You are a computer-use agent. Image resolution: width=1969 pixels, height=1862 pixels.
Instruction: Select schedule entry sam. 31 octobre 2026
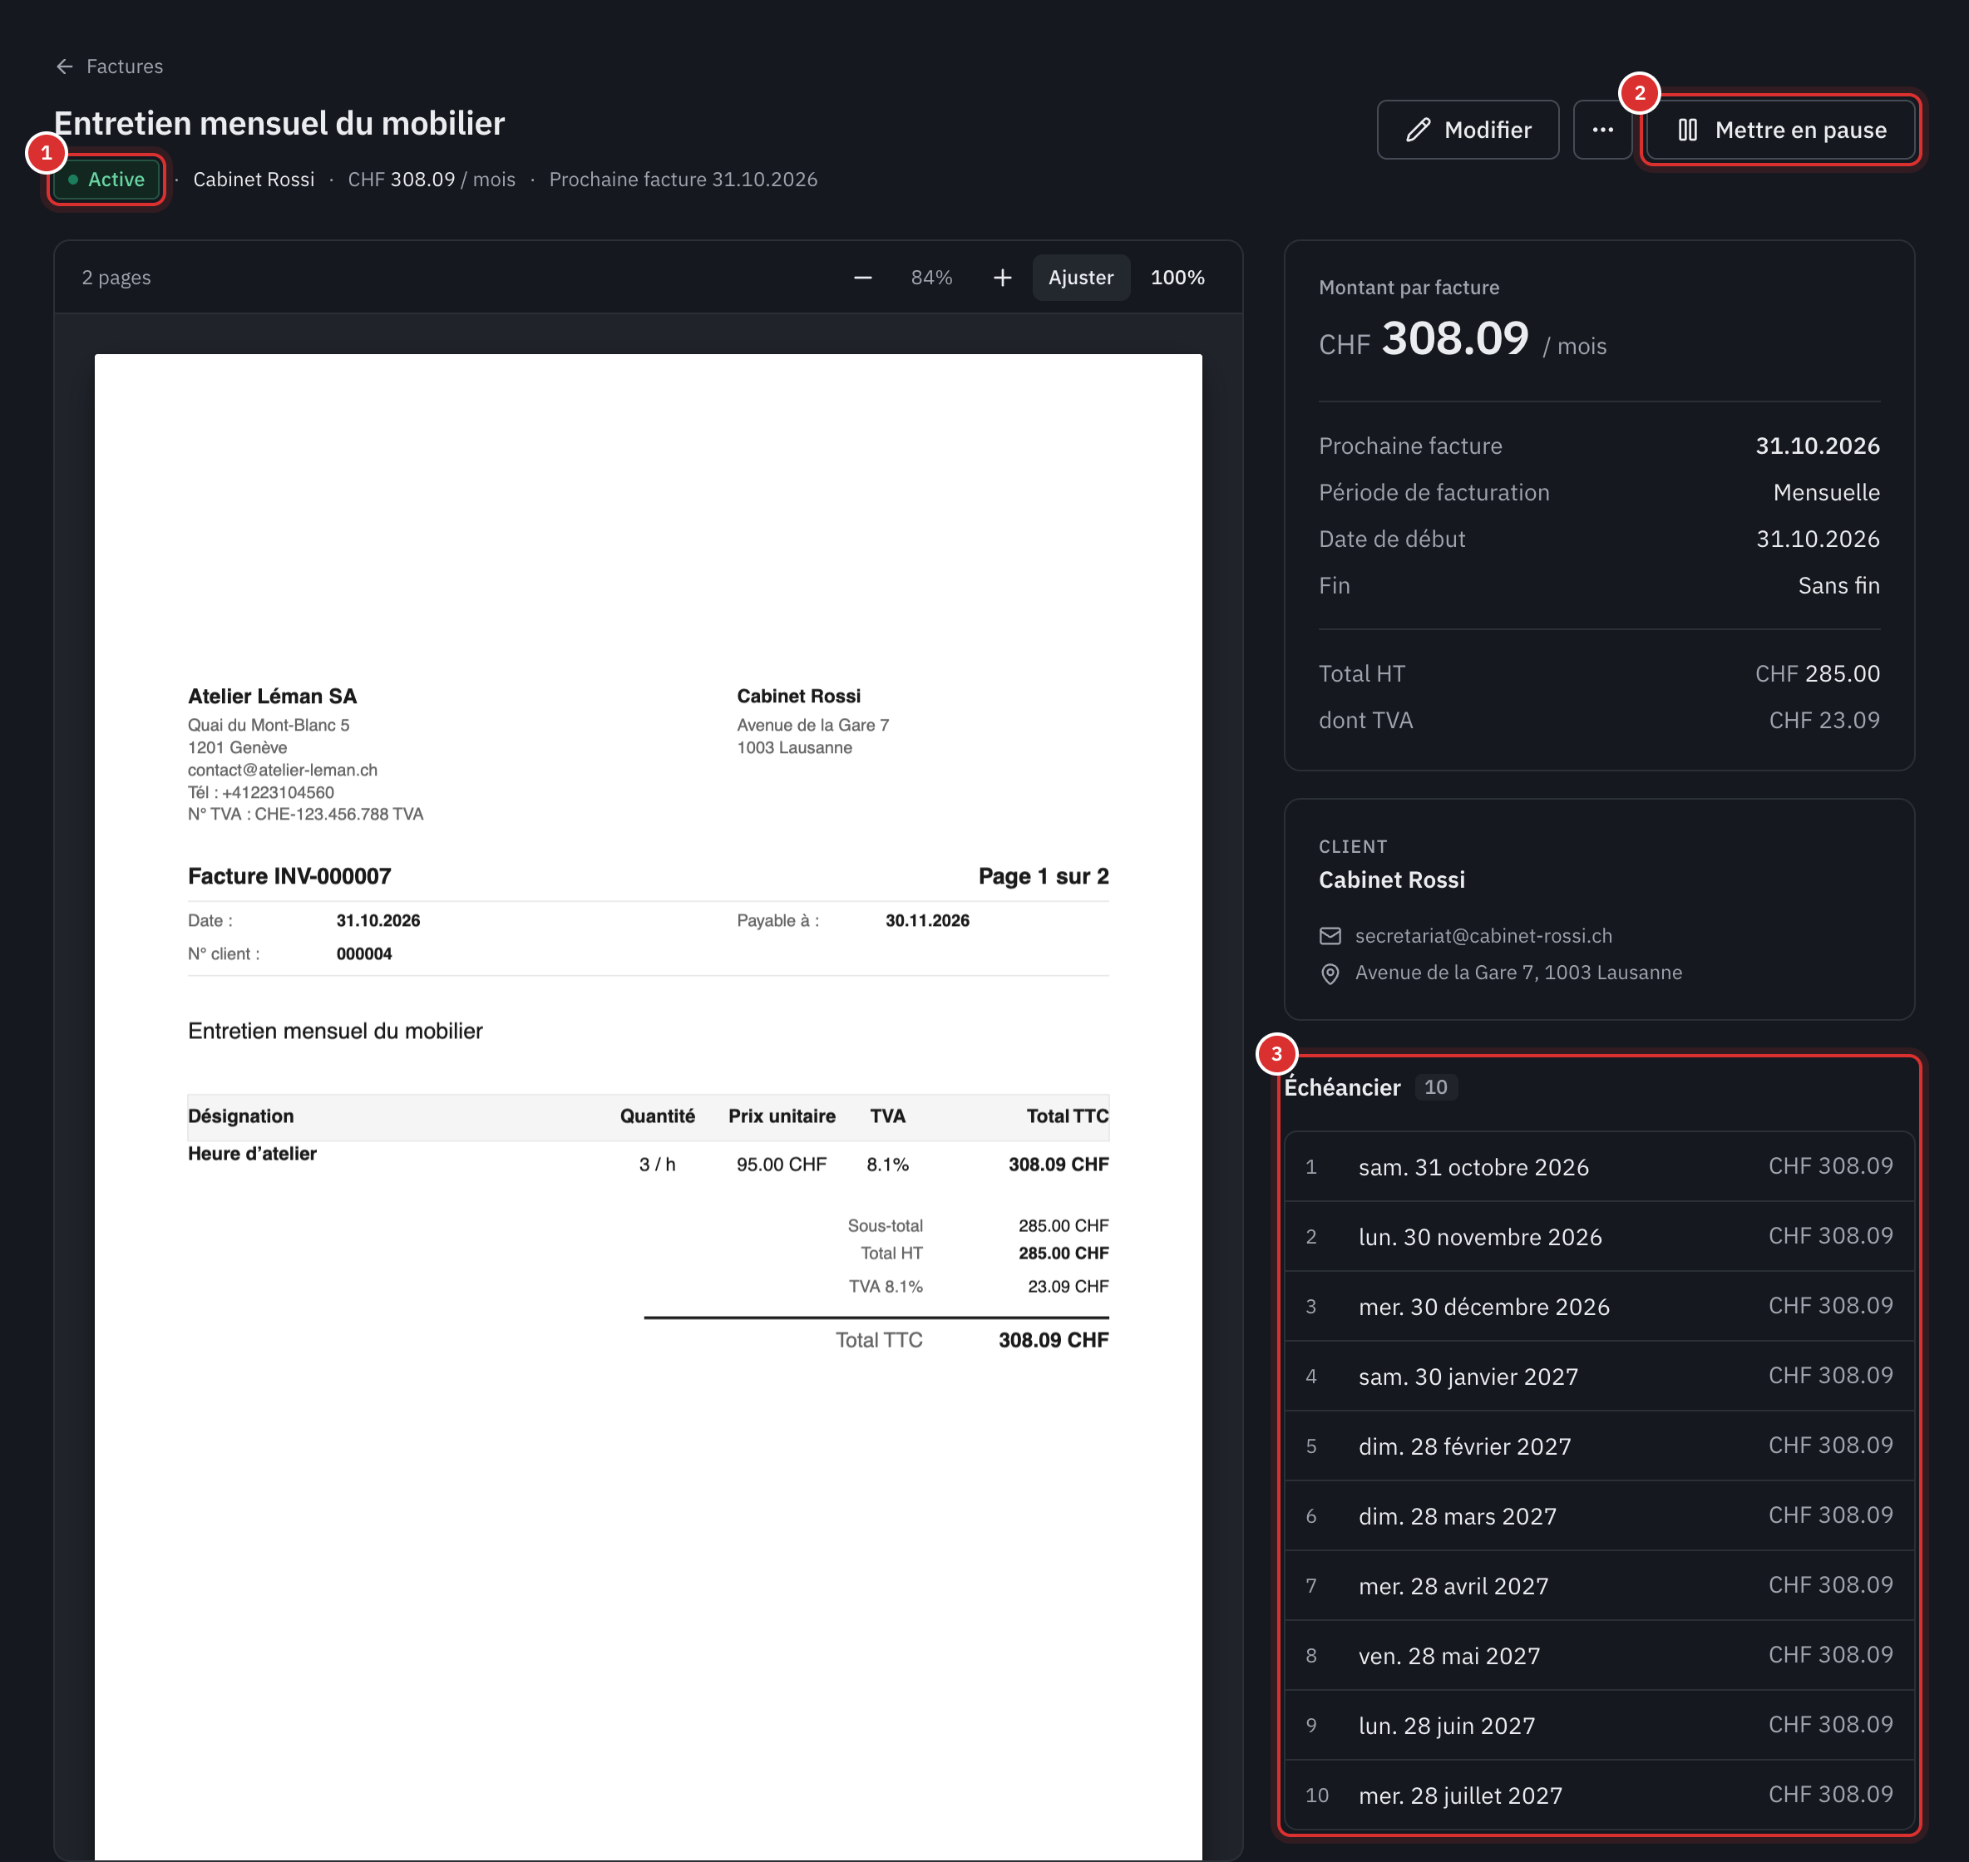(x=1599, y=1166)
